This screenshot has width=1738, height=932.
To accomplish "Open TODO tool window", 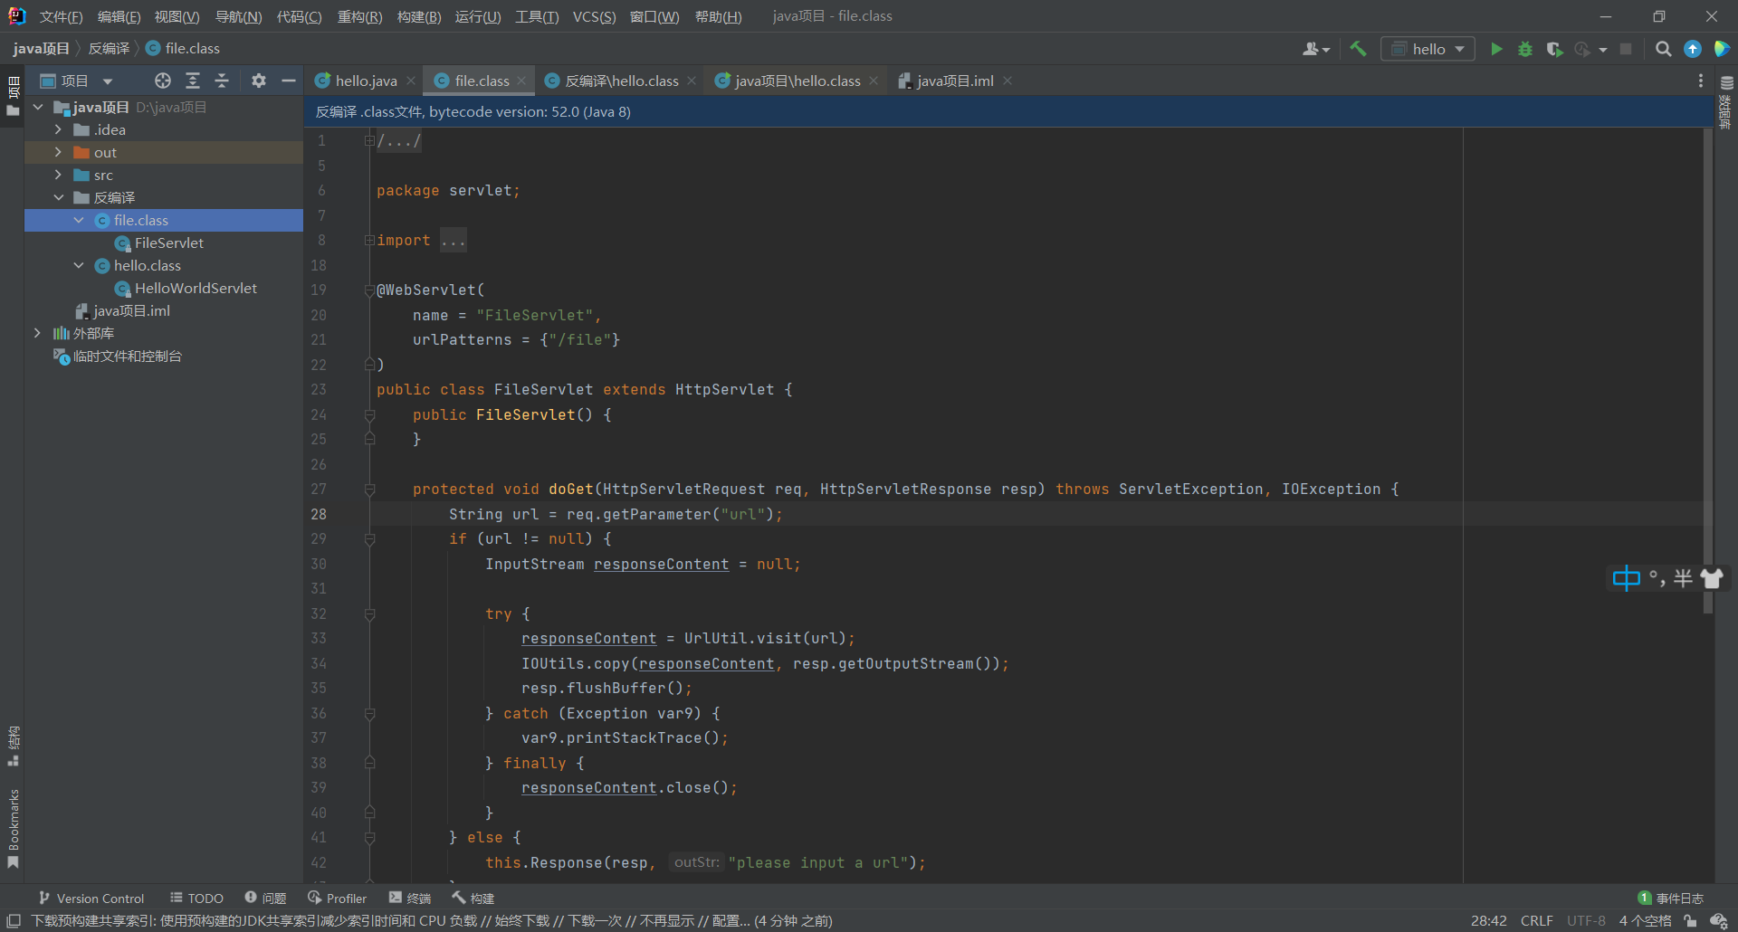I will (196, 898).
